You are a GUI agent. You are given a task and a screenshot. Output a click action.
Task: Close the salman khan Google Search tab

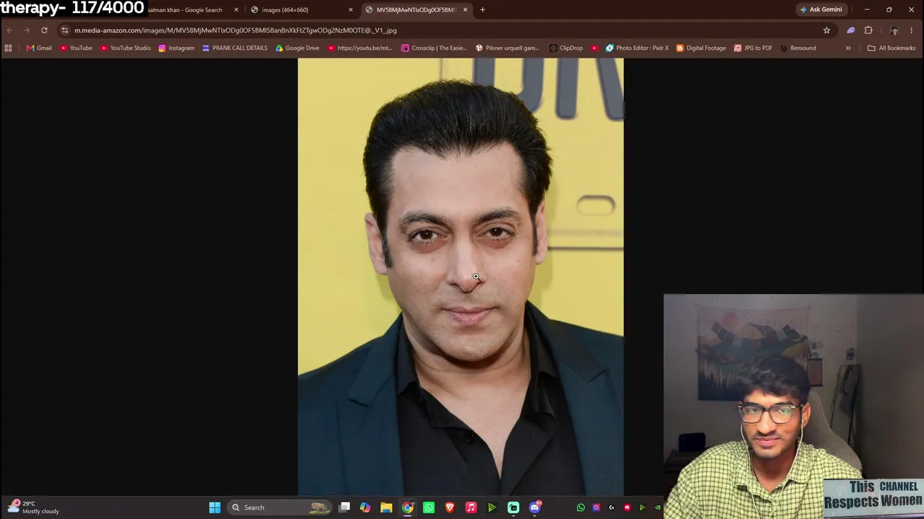236,10
